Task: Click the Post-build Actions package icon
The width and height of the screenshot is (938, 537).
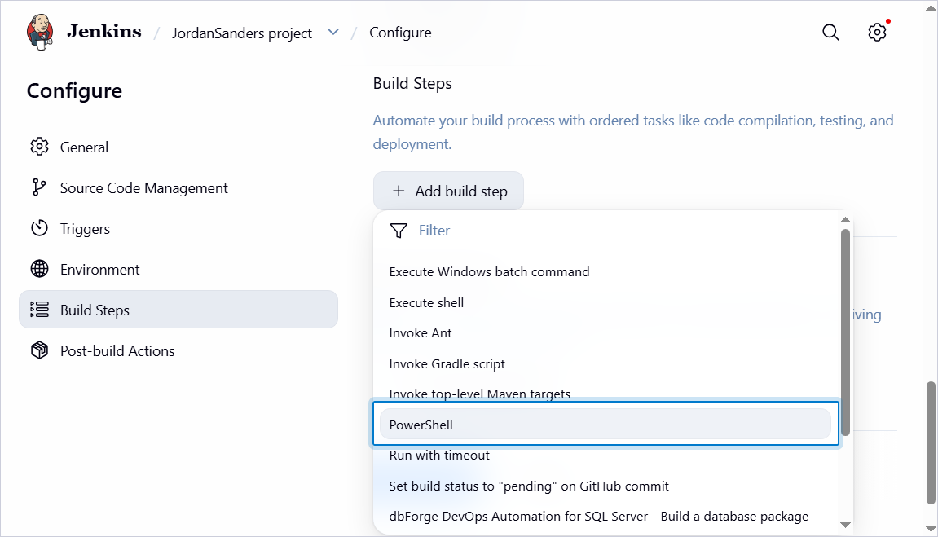Action: tap(39, 350)
